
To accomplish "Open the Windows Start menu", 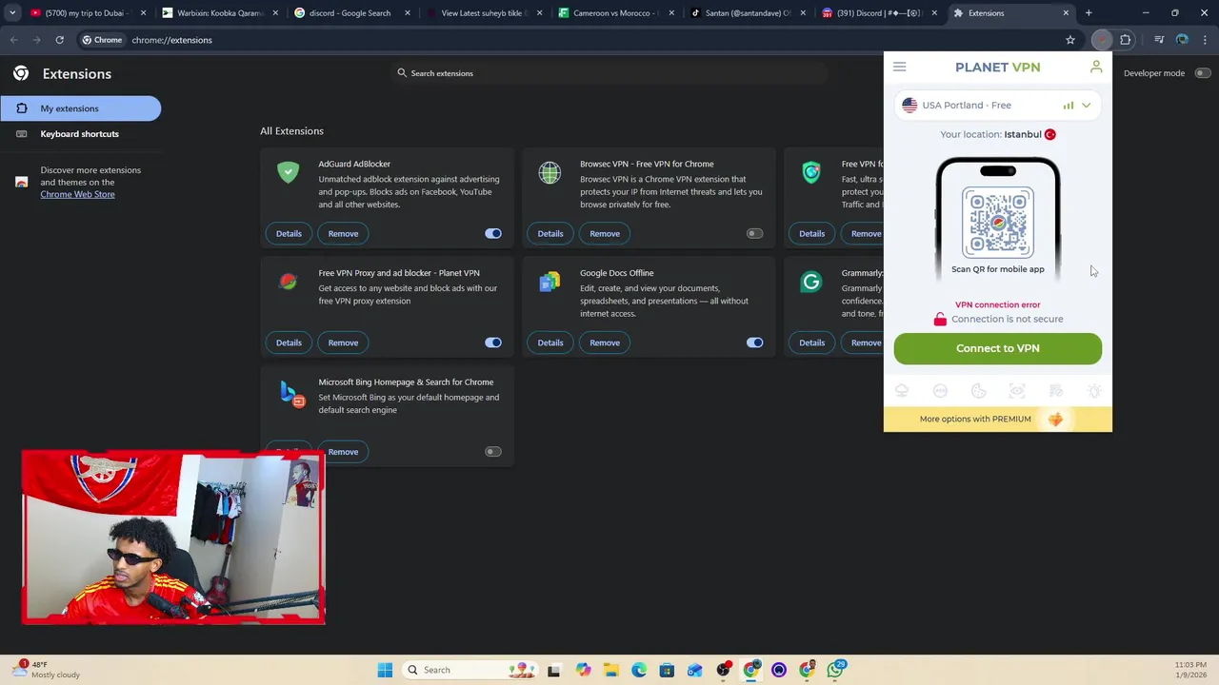I will 385,670.
